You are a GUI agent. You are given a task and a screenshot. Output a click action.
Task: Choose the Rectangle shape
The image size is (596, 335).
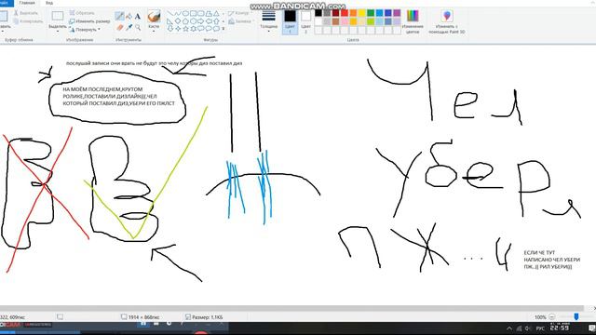pyautogui.click(x=193, y=14)
